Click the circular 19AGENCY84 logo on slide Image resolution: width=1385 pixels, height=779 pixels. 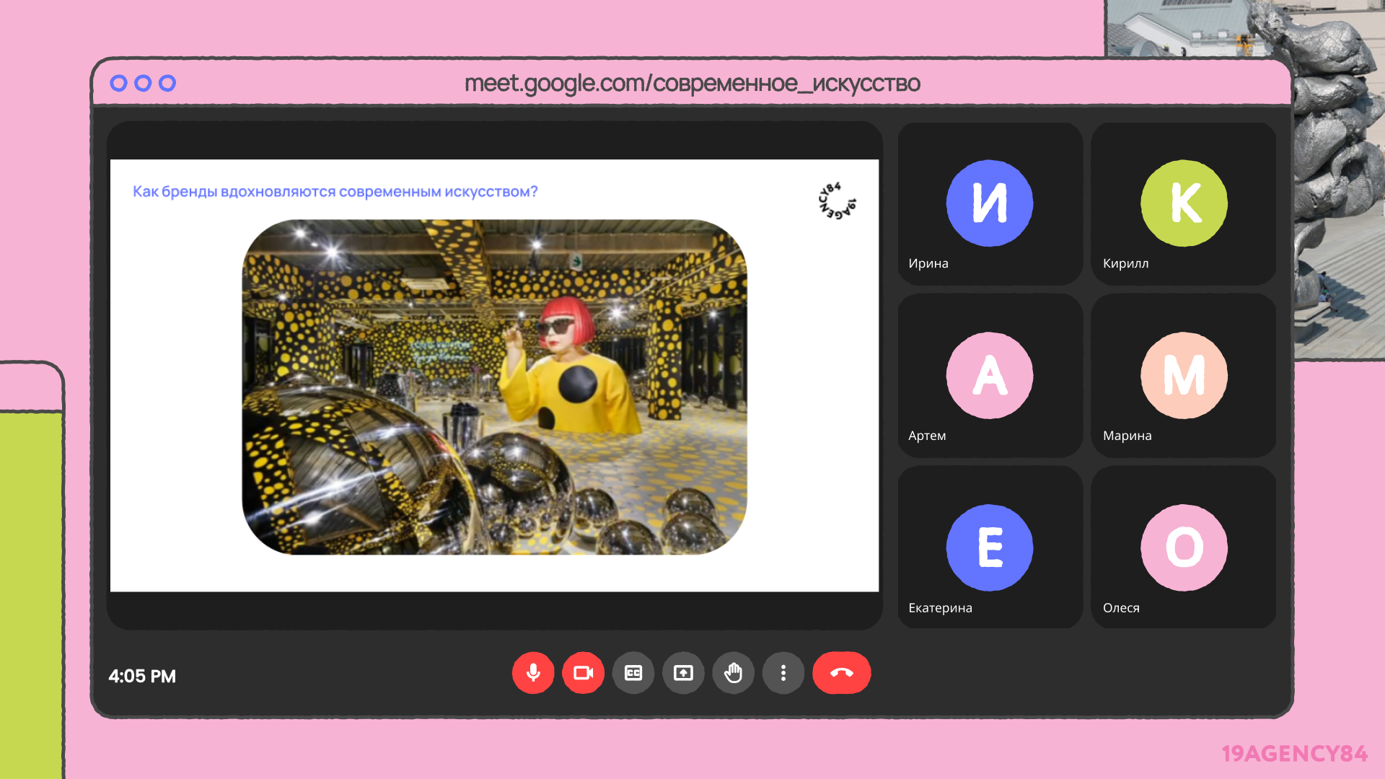837,201
